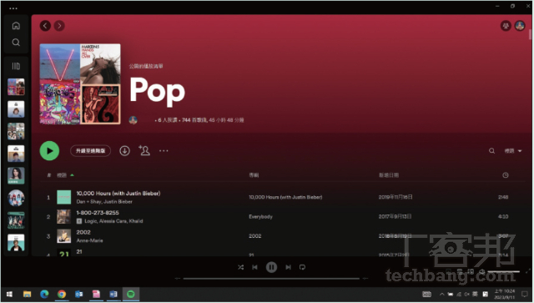
Task: Play the Pop playlist with the green button
Action: (x=49, y=150)
